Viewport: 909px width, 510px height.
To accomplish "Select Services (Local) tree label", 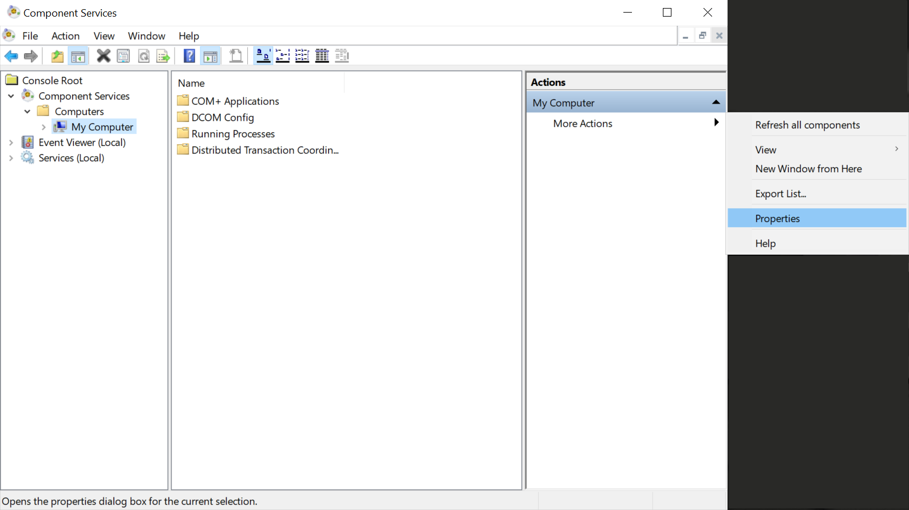I will click(x=72, y=158).
